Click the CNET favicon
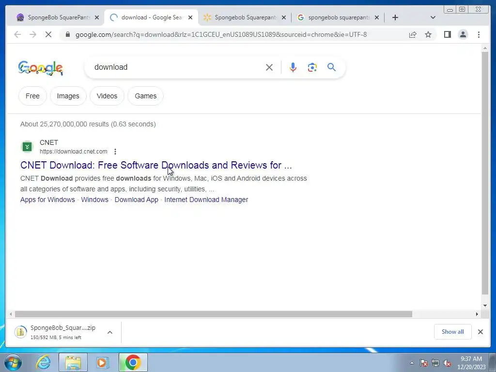This screenshot has width=496, height=372. pyautogui.click(x=27, y=147)
